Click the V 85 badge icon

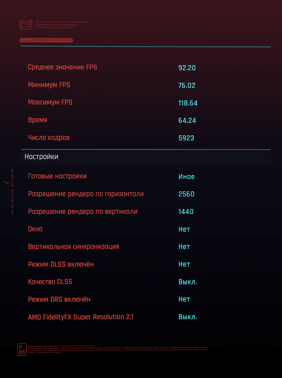[x=22, y=349]
